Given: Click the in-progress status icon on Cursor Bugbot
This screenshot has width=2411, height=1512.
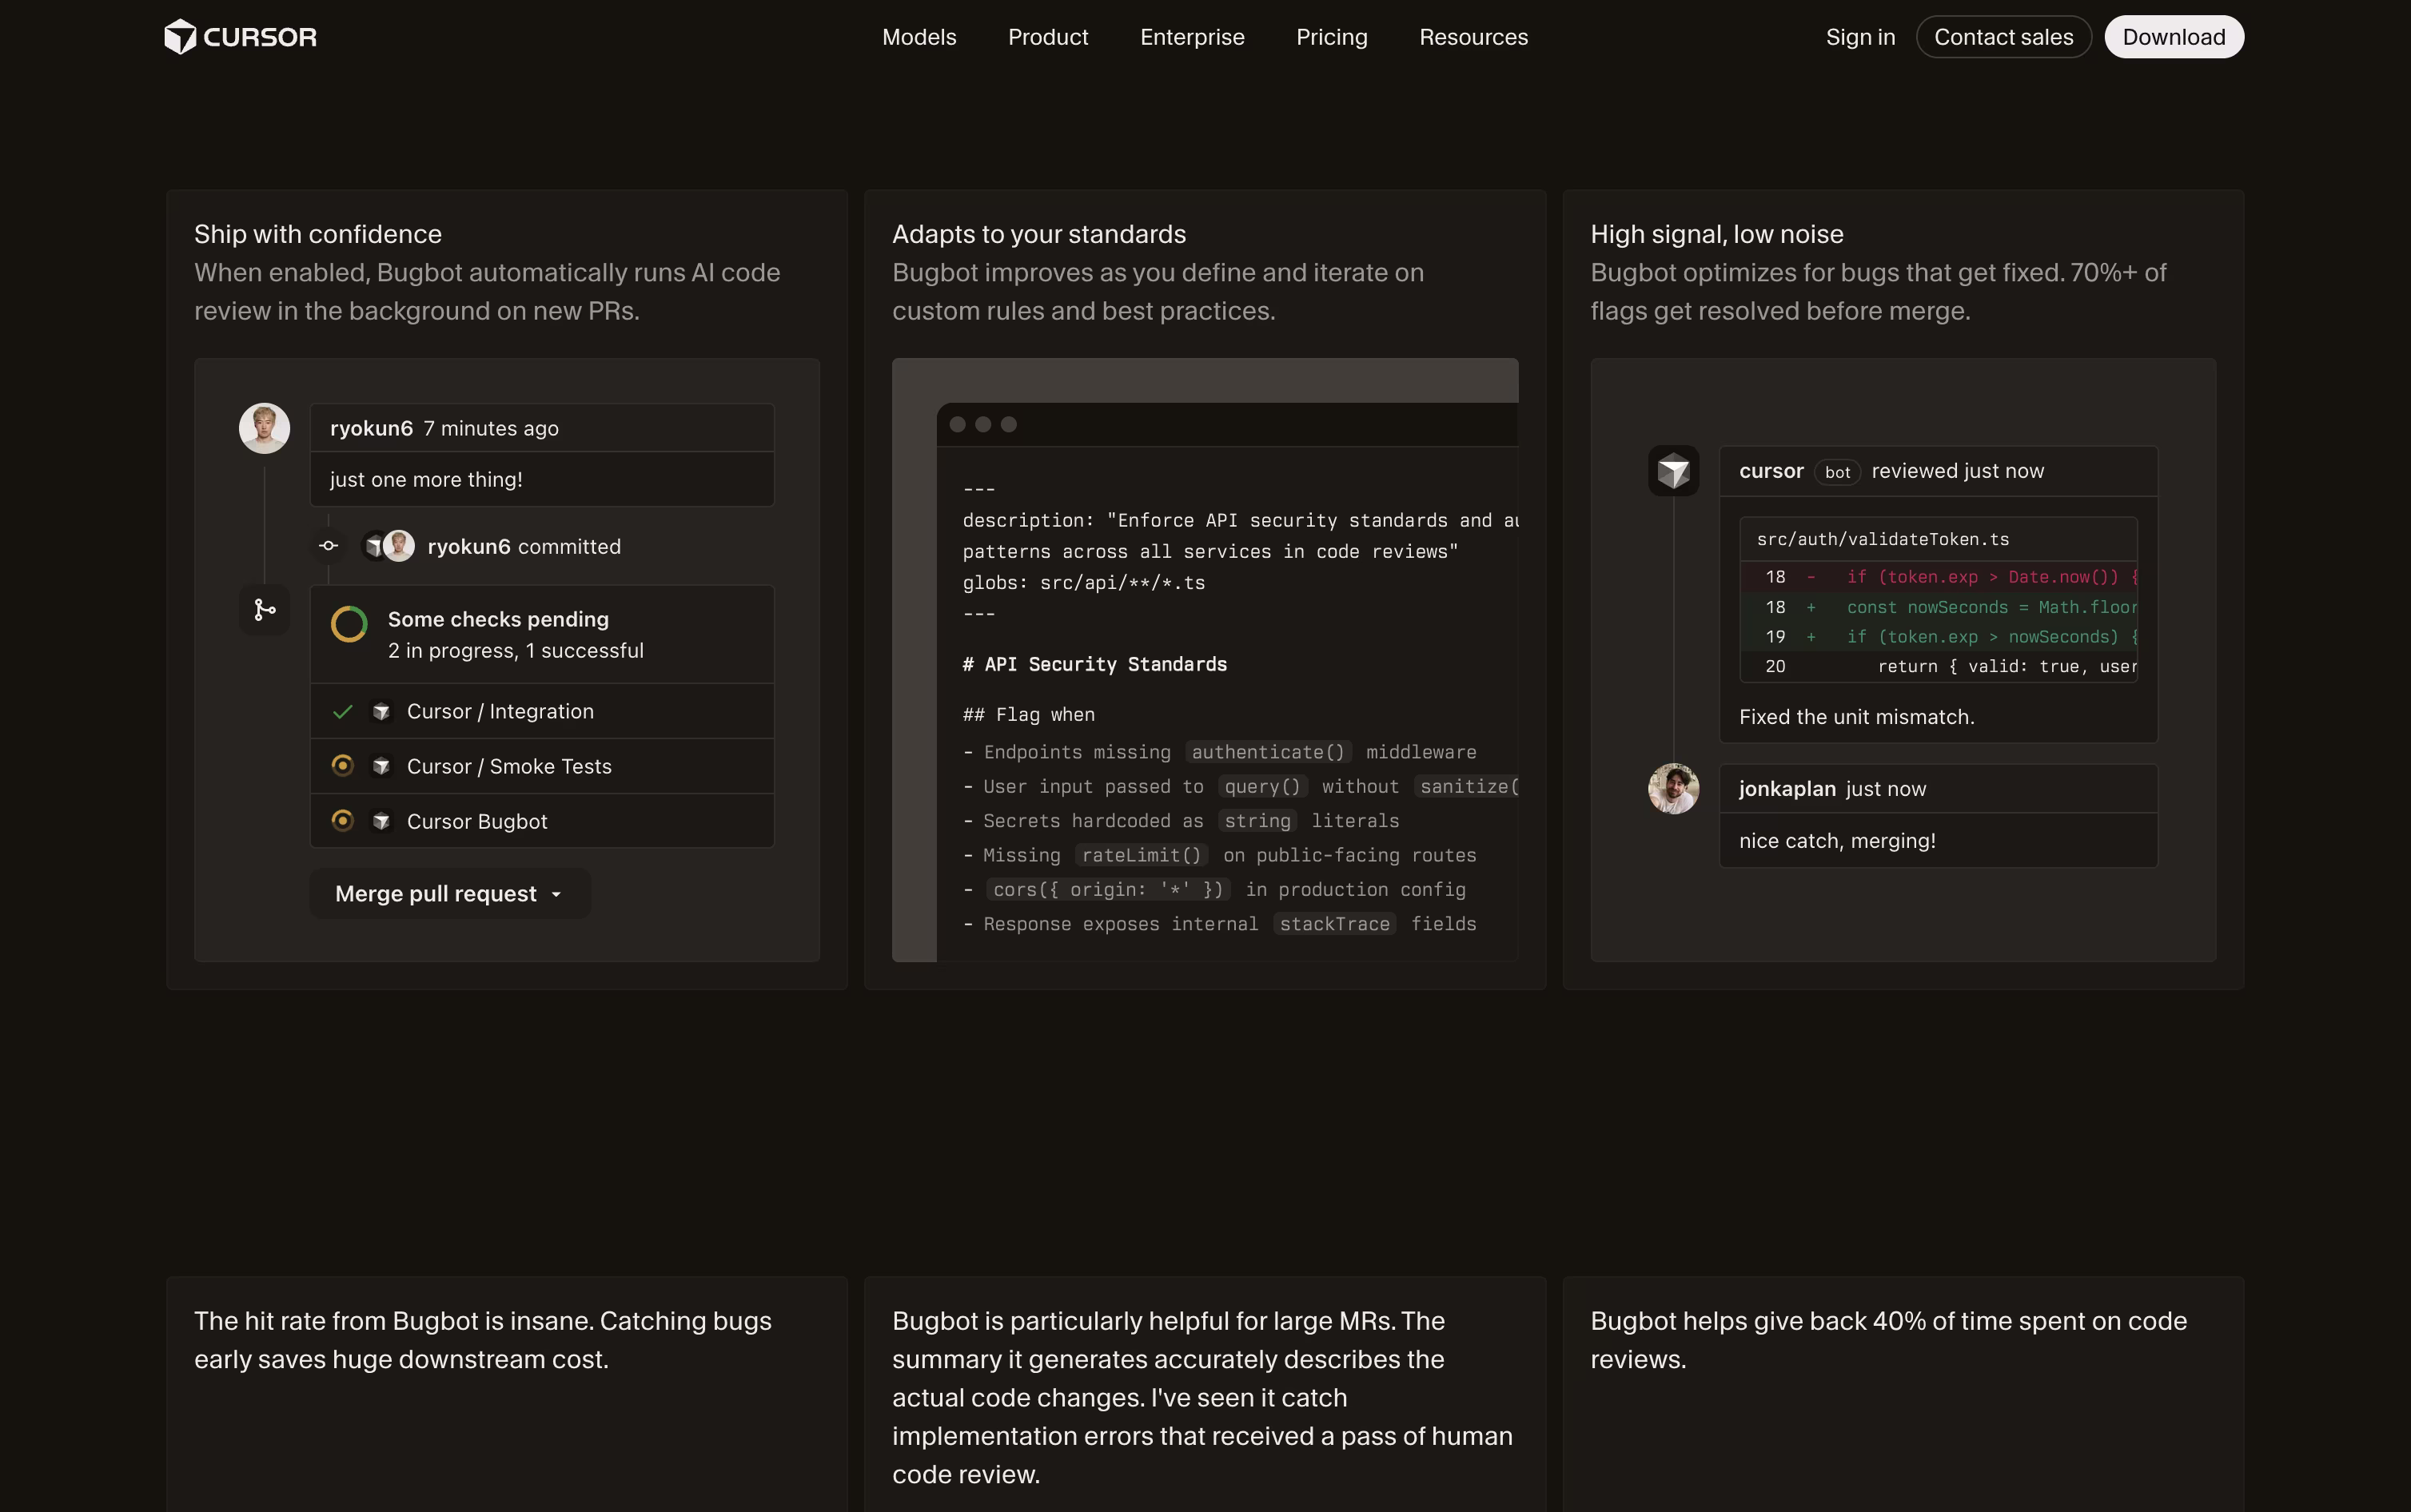Looking at the screenshot, I should pyautogui.click(x=342, y=820).
